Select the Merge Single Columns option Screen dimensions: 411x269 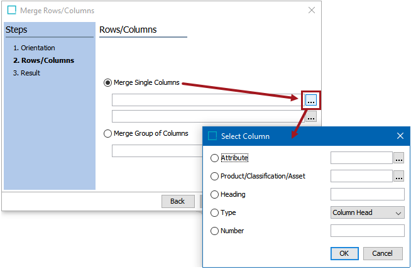click(108, 83)
